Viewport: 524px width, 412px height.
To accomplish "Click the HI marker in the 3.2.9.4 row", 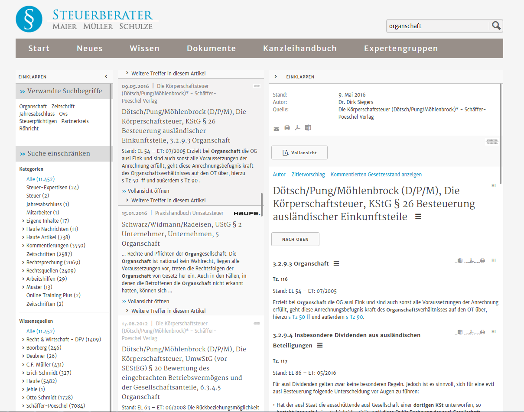I will pyautogui.click(x=493, y=332).
